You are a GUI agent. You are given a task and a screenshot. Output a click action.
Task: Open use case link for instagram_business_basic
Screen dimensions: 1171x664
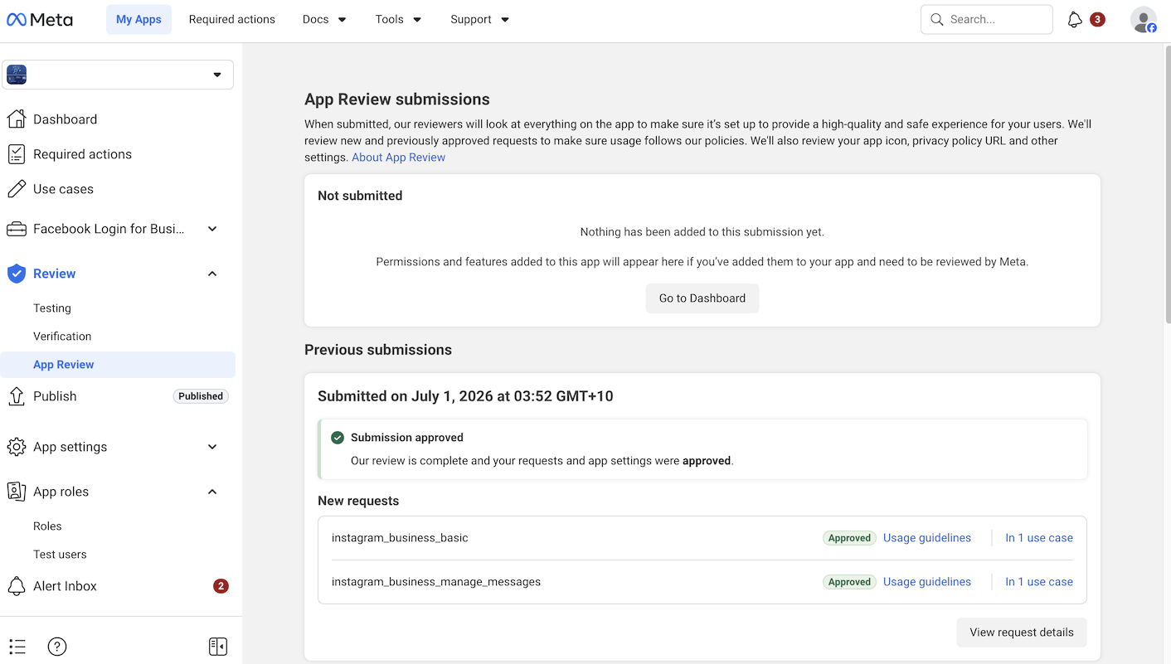[1039, 538]
